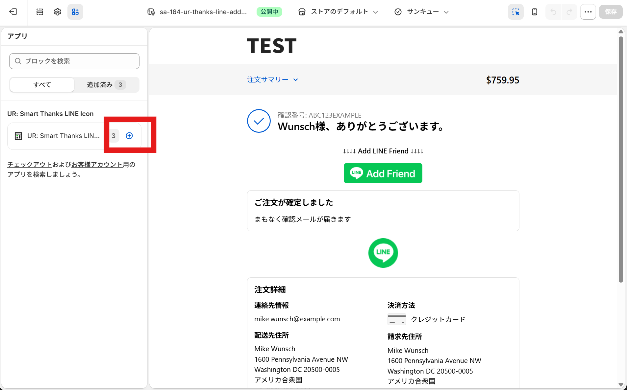627x390 pixels.
Task: Click the 連絡先情報 heading
Action: coord(271,306)
